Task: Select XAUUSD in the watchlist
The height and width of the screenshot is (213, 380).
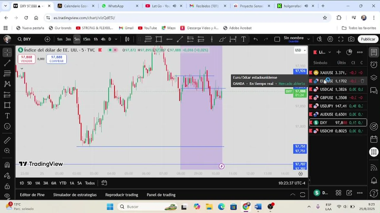Action: click(338, 72)
